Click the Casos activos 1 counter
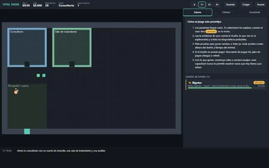 pos(83,5)
